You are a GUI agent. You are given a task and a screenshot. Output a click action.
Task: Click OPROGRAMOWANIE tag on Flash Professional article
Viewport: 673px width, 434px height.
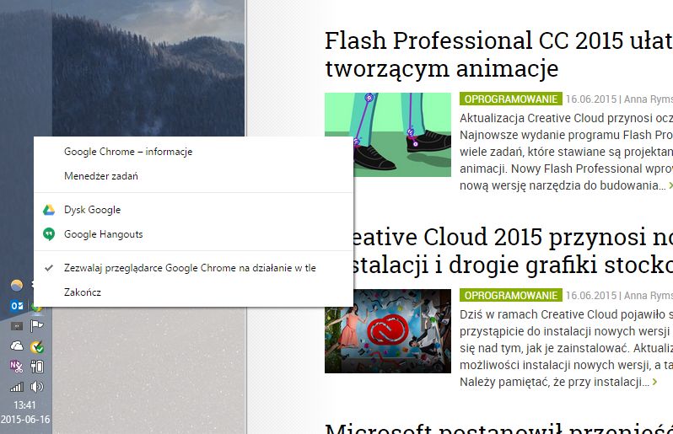[x=511, y=99]
